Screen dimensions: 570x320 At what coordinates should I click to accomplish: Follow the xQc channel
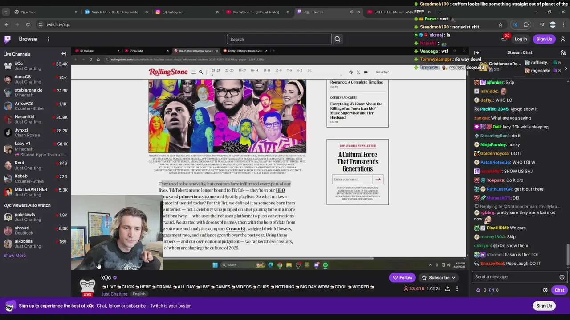(403, 278)
